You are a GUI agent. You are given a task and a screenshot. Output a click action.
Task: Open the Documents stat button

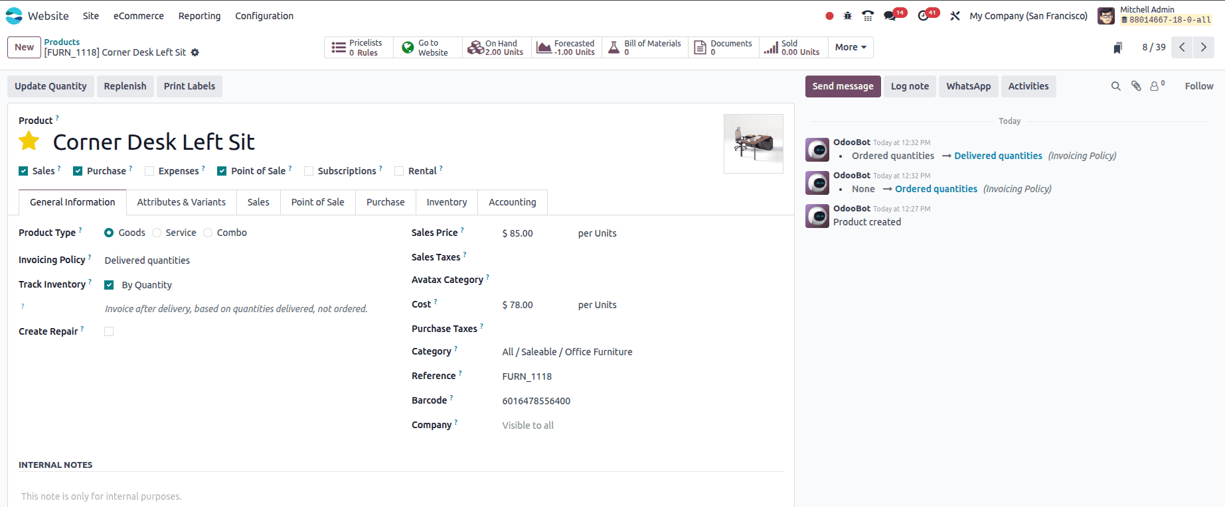point(724,48)
